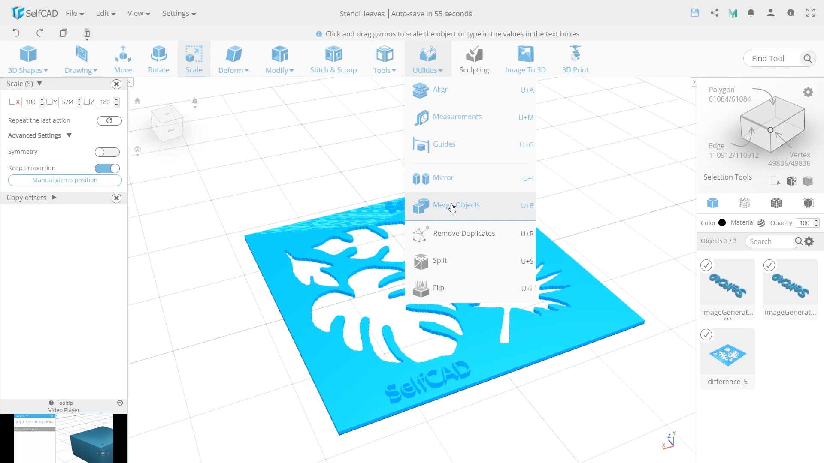Open the Modify dropdown

(279, 60)
